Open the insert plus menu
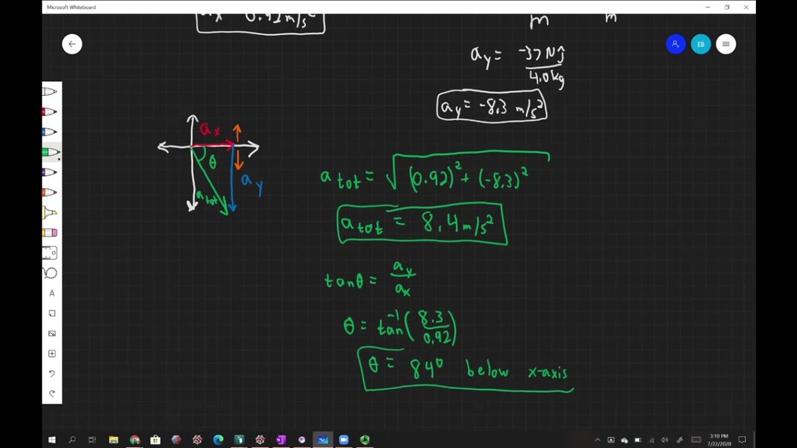The height and width of the screenshot is (448, 797). coord(52,353)
